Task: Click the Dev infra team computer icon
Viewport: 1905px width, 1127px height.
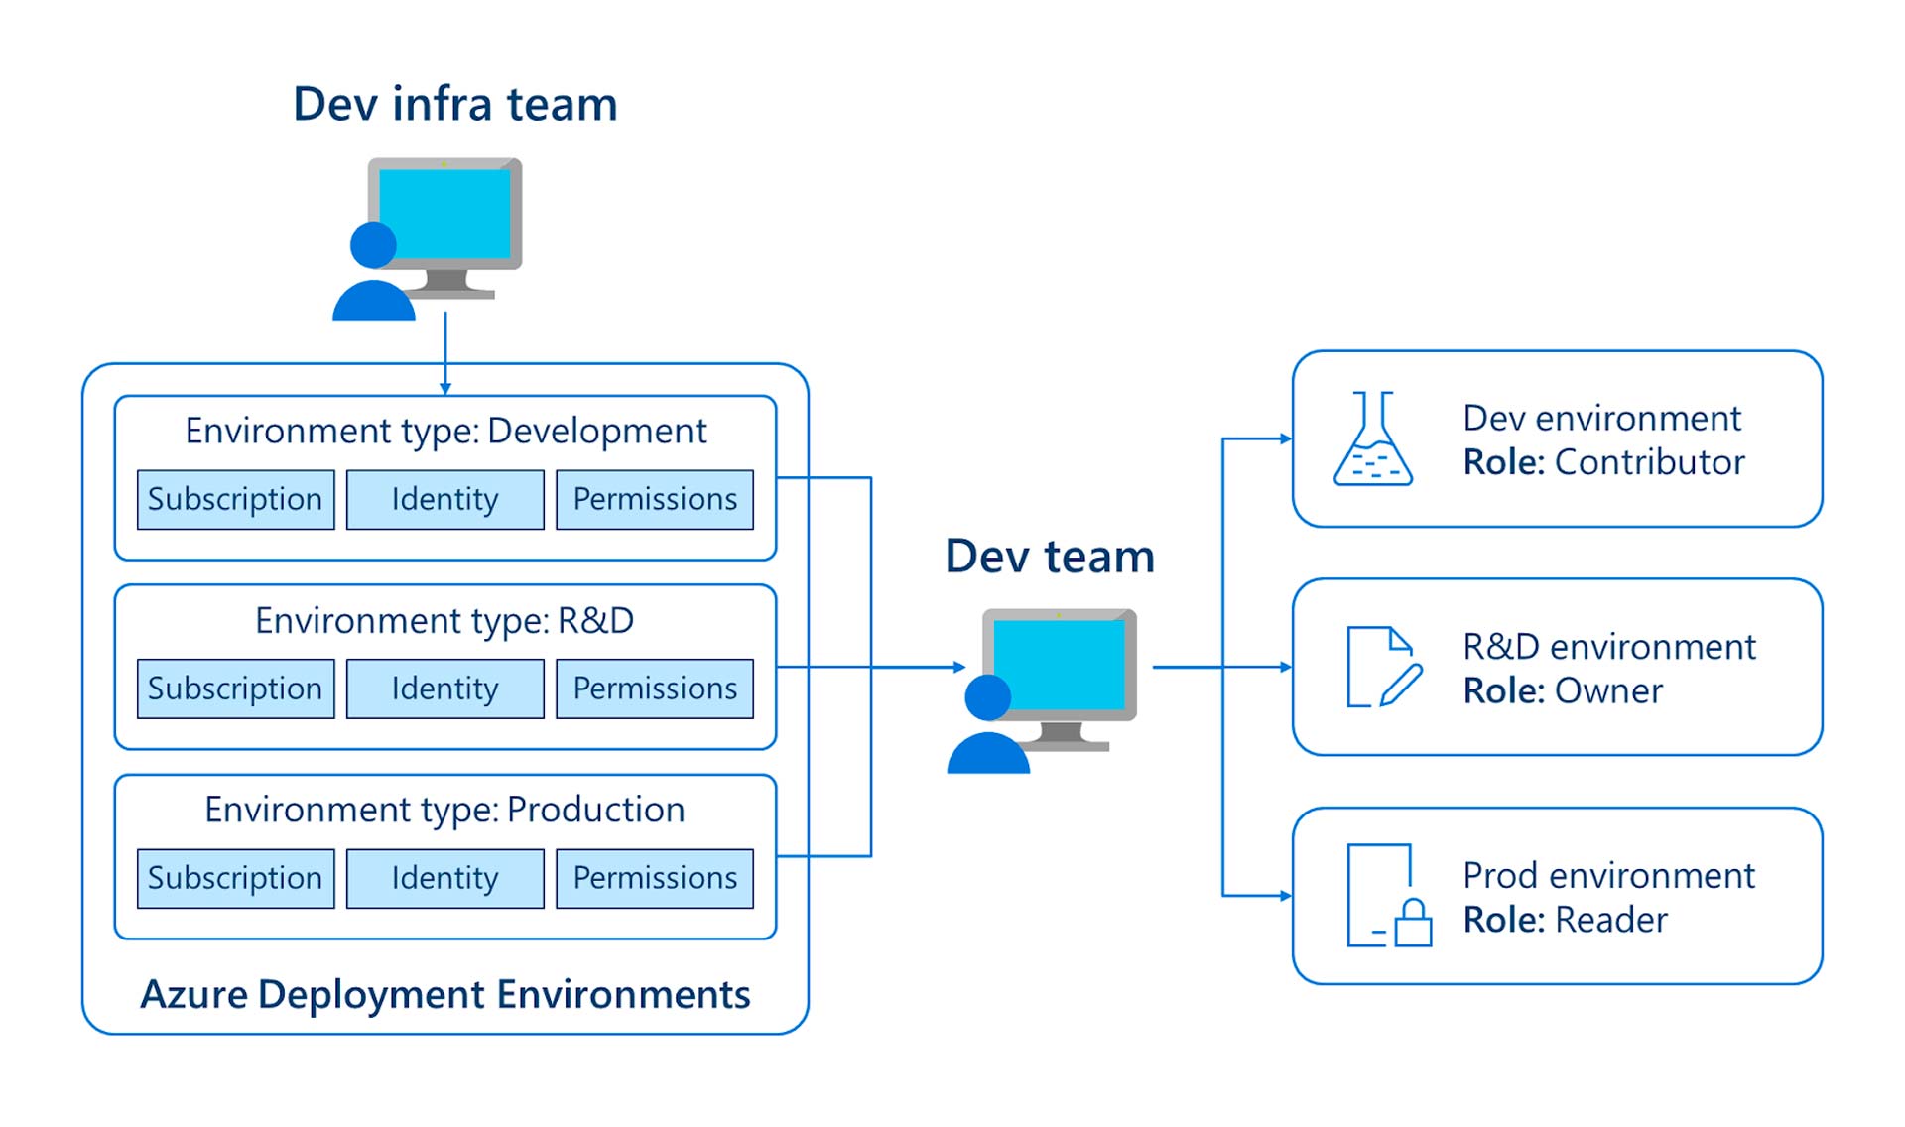Action: (x=428, y=239)
